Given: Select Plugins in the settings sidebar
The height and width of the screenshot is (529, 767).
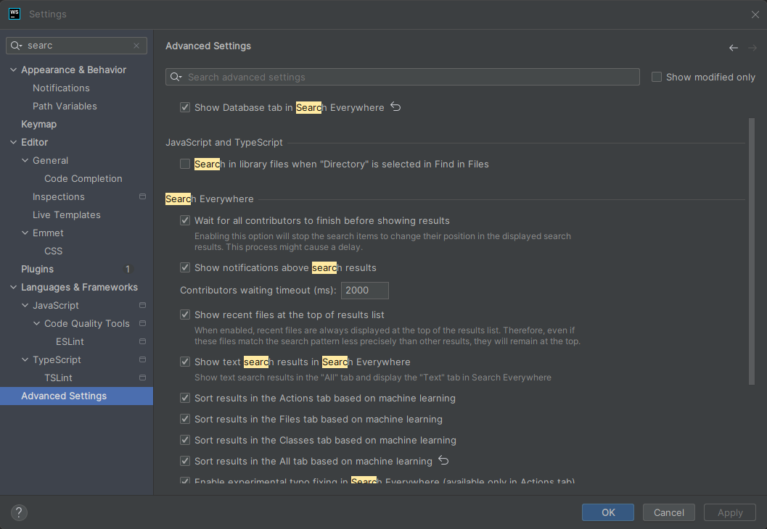Looking at the screenshot, I should [37, 270].
